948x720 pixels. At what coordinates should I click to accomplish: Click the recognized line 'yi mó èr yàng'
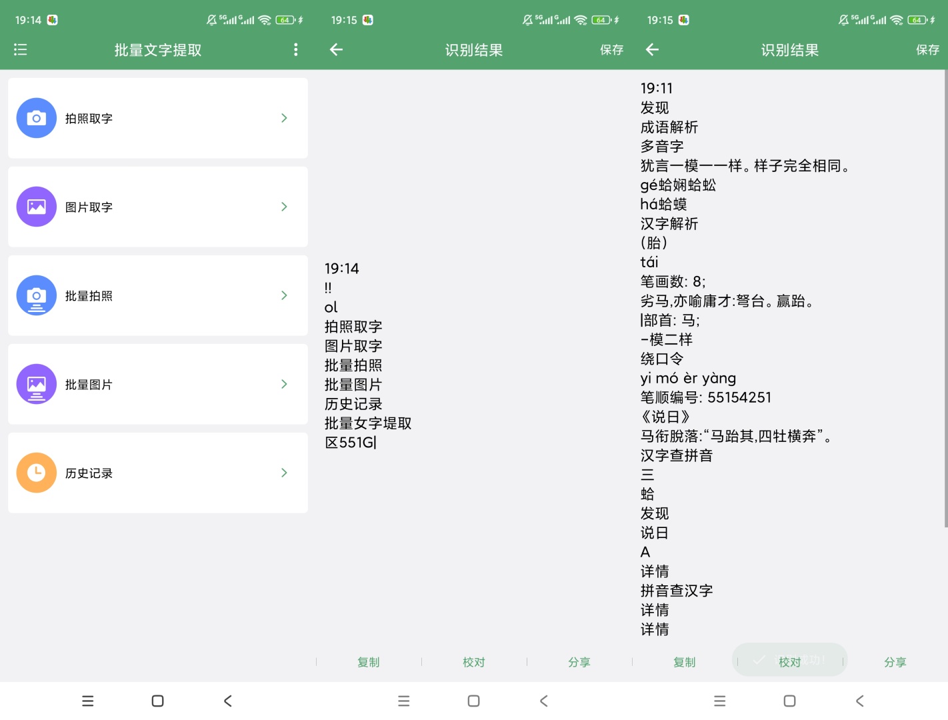tap(688, 378)
